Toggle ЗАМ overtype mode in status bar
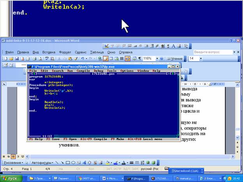Image resolution: width=243 pixels, height=182 pixels. [x=135, y=169]
